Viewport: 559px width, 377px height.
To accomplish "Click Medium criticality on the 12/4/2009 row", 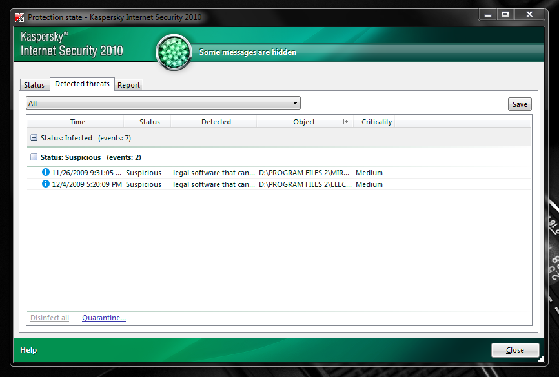I will (x=369, y=184).
